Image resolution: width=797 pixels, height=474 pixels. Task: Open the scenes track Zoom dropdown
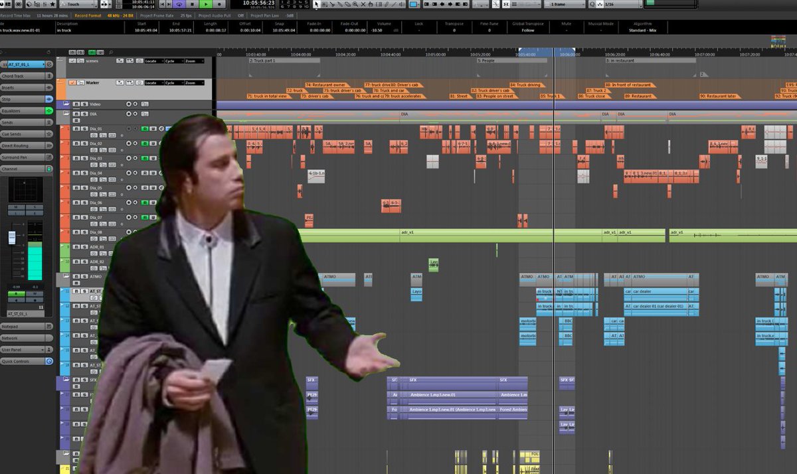click(194, 61)
